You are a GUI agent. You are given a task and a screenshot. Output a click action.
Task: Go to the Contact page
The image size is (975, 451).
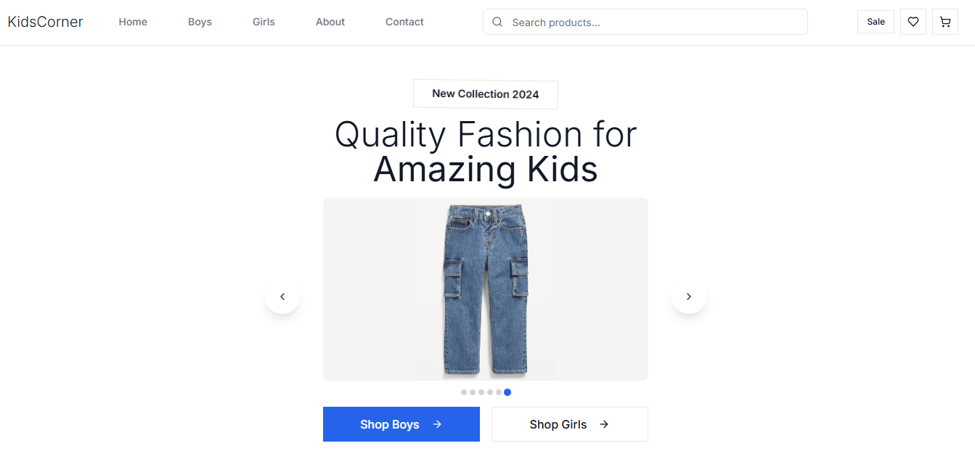tap(404, 22)
